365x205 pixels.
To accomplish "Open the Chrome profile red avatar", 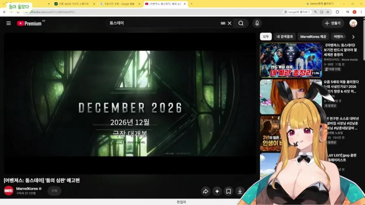I will click(x=354, y=12).
